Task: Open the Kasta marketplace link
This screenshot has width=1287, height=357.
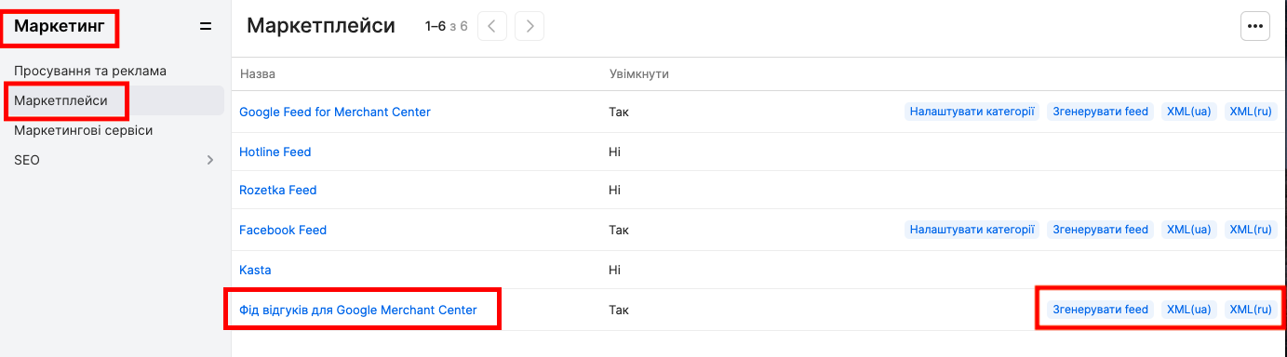Action: click(x=255, y=270)
